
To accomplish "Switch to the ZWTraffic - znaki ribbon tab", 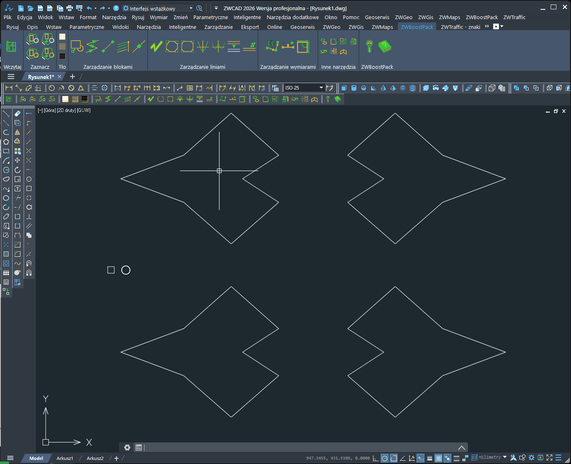I will (x=460, y=27).
